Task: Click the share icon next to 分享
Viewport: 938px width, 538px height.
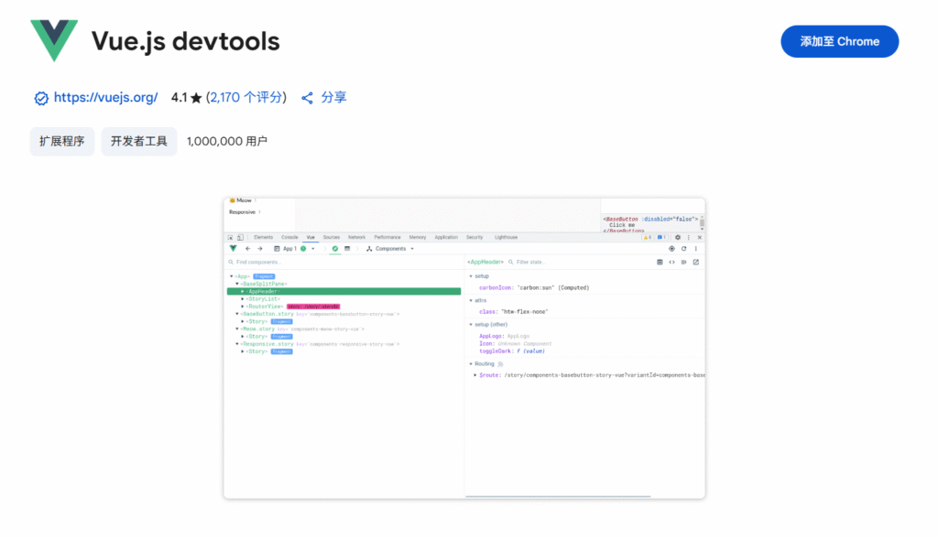Action: point(308,98)
